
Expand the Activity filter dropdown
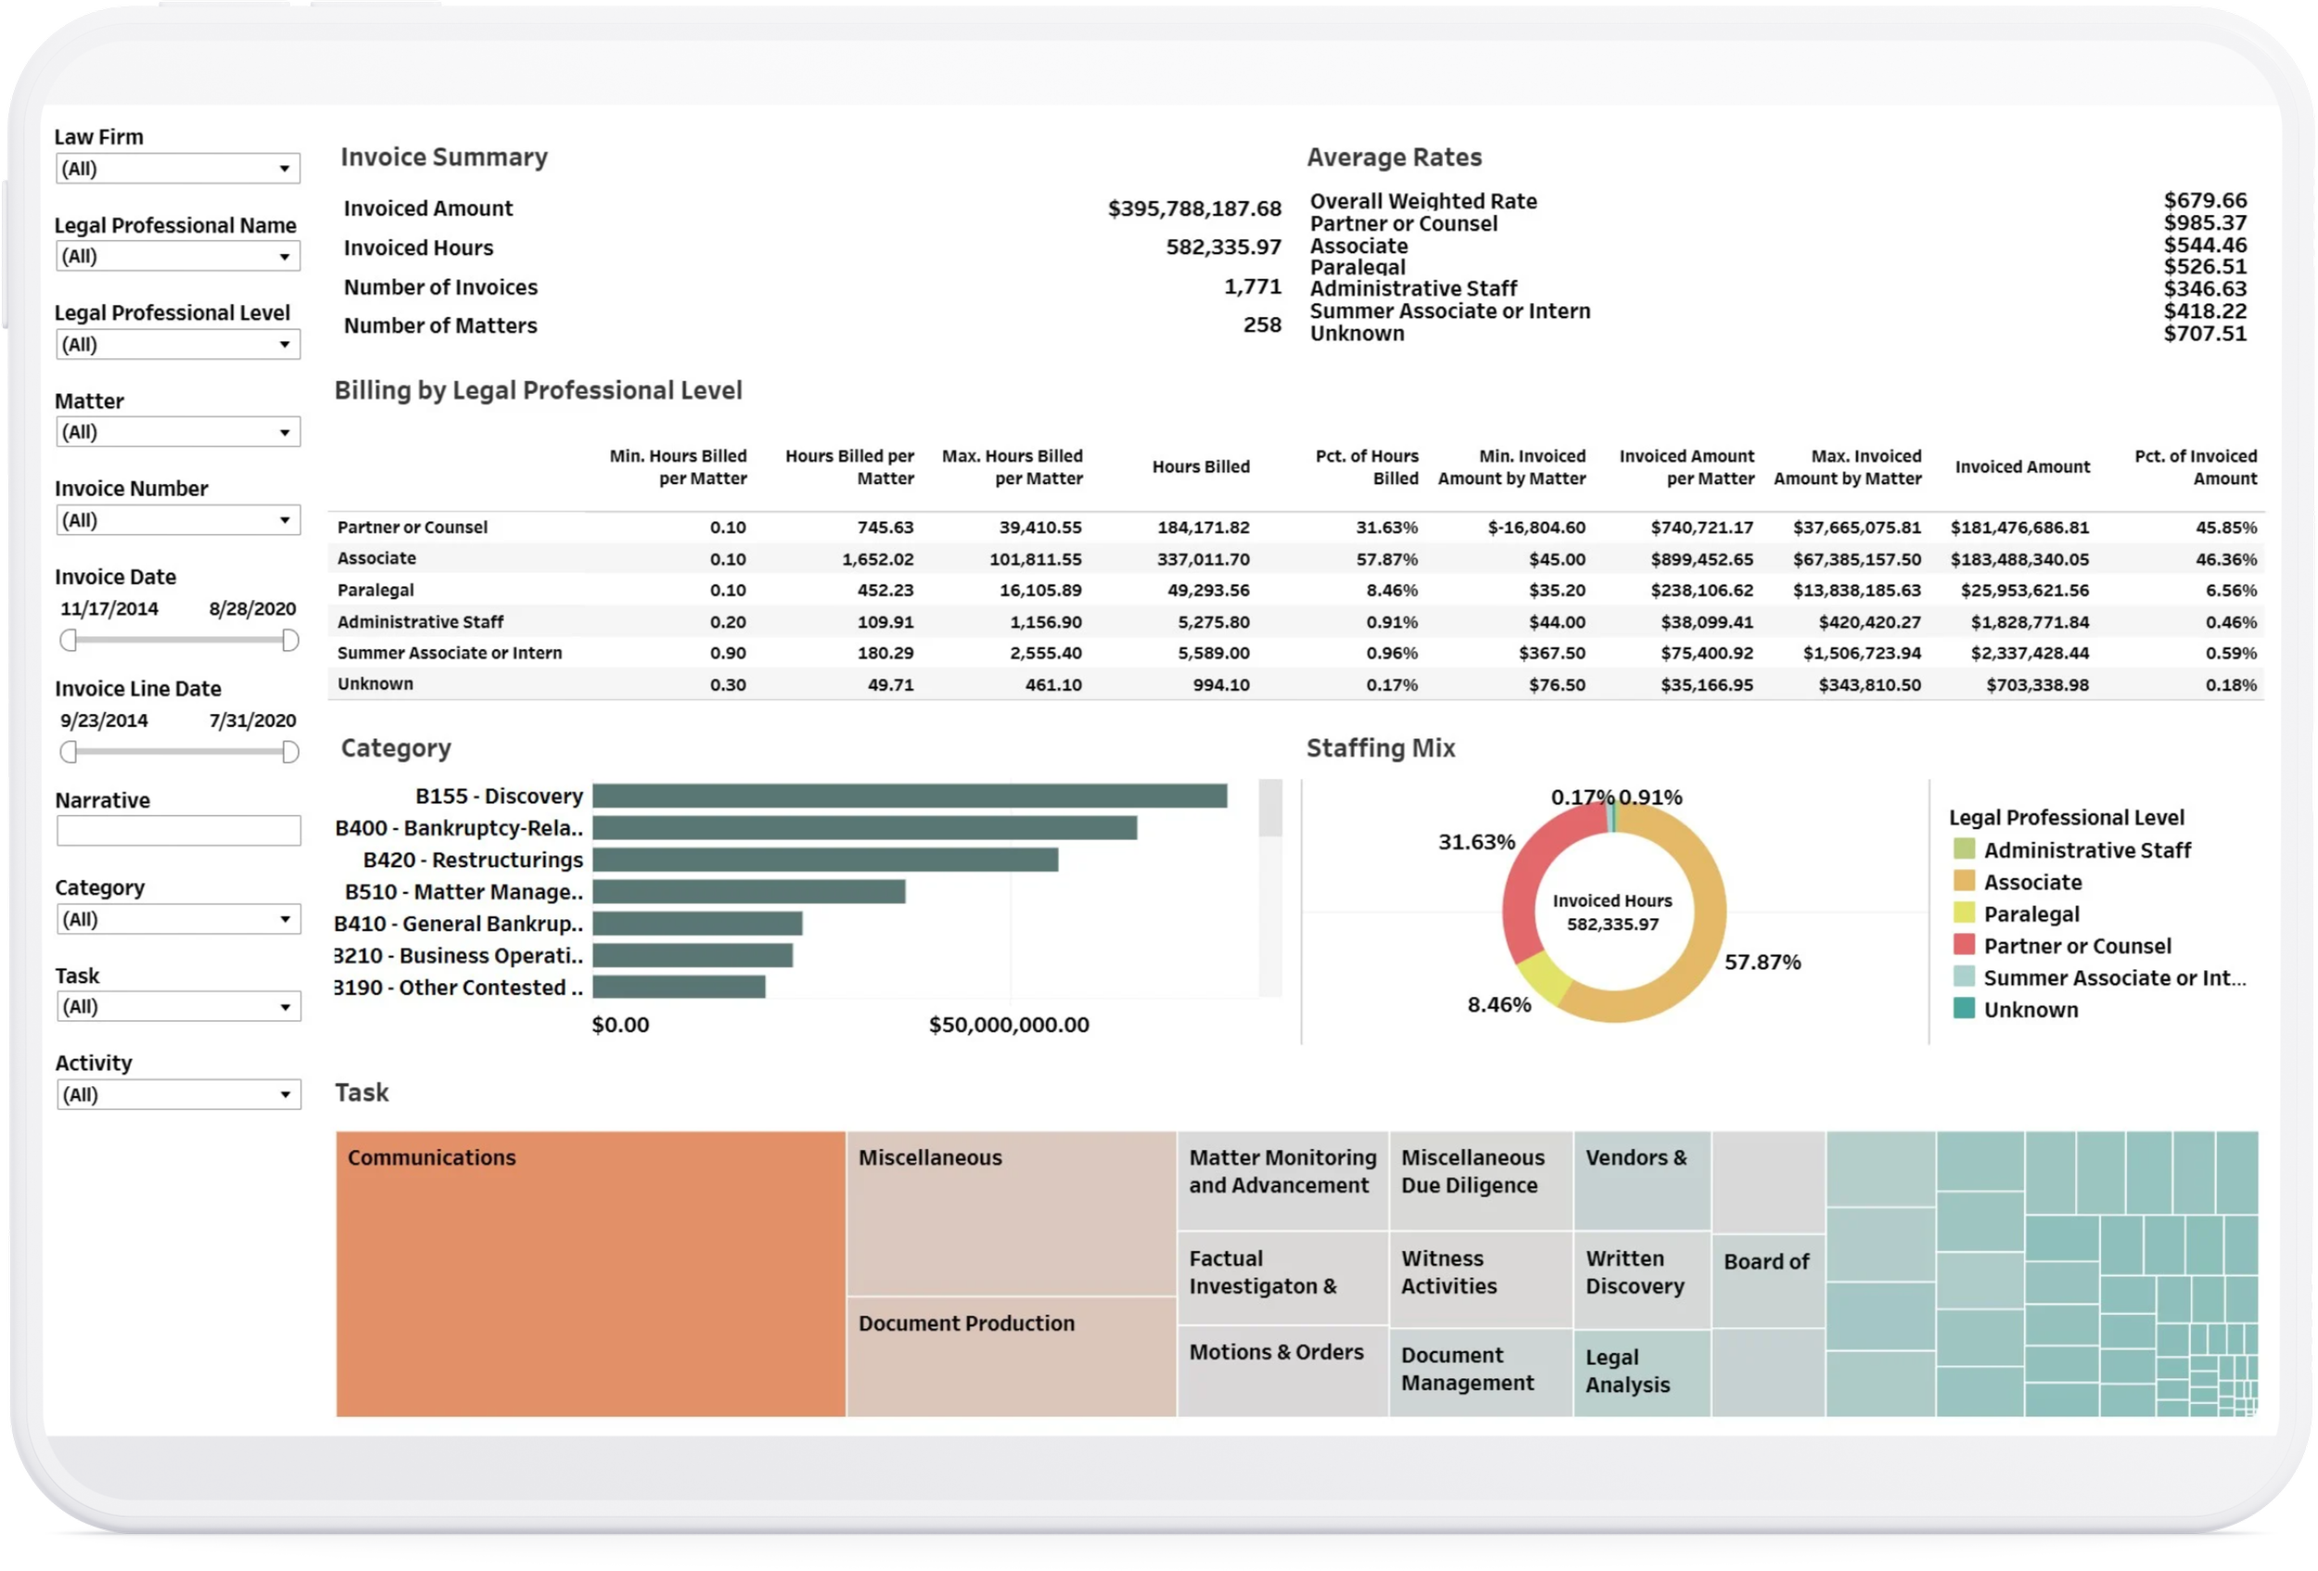tap(177, 1094)
